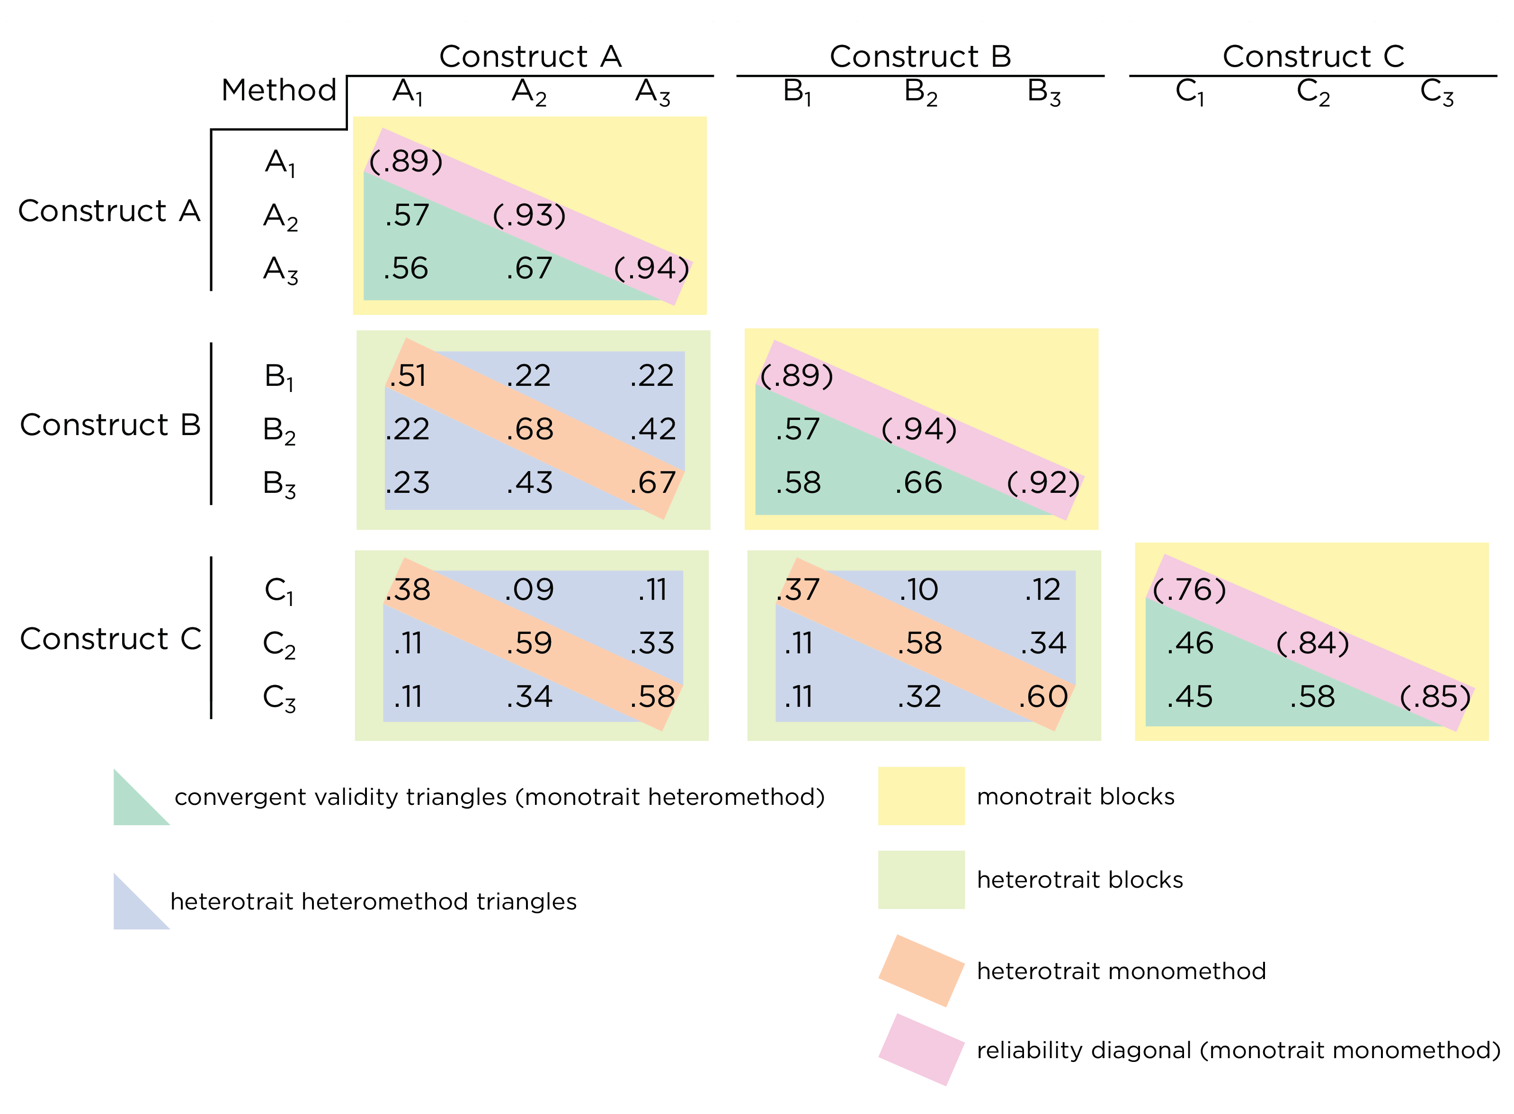Select the light green heterotrait blocks swatch

[921, 879]
